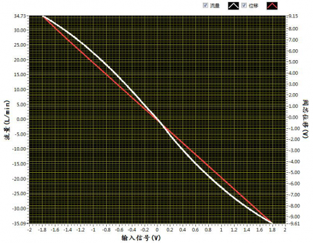Click the 流量 (L/min) left axis title
Viewport: 313px width, 243px height.
(7, 120)
